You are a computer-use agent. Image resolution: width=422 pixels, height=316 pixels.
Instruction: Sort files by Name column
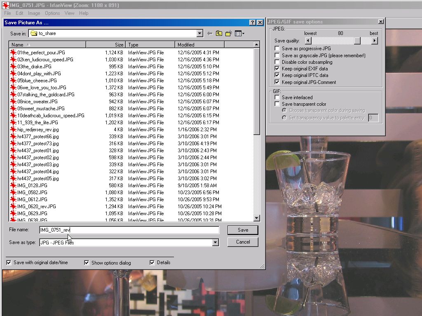tap(47, 44)
